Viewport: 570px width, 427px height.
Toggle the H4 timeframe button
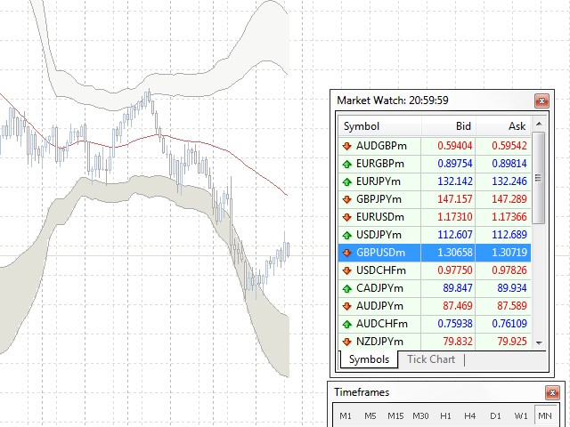(469, 416)
